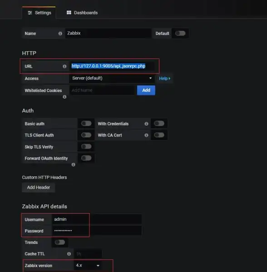Click the Dashboards tab grid icon
This screenshot has height=272, width=267.
pyautogui.click(x=69, y=13)
